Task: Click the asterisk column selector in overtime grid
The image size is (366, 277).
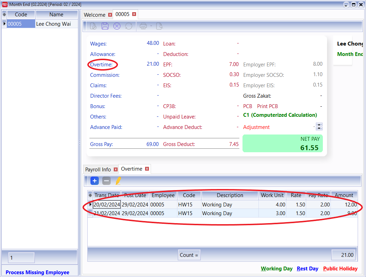Action: [x=90, y=195]
